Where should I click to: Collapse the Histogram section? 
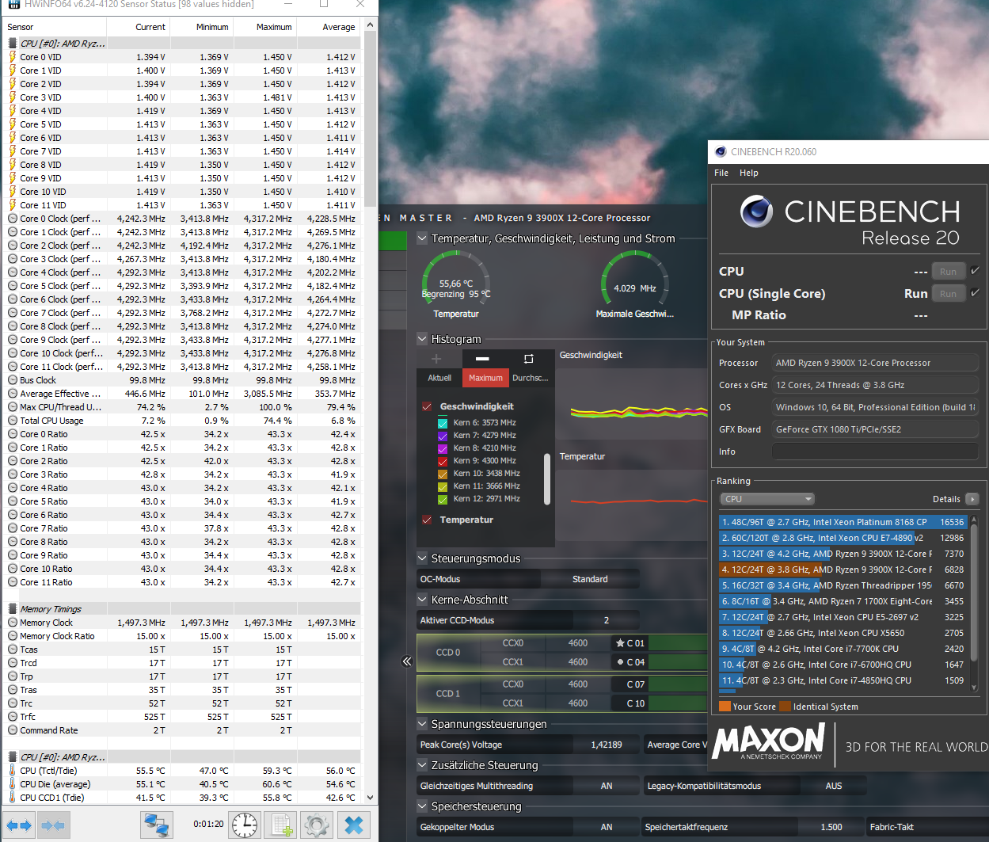pyautogui.click(x=422, y=339)
